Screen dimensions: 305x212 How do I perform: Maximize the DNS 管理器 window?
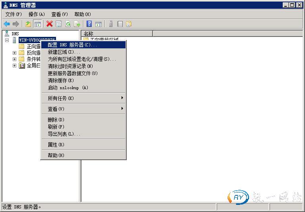pyautogui.click(x=292, y=5)
